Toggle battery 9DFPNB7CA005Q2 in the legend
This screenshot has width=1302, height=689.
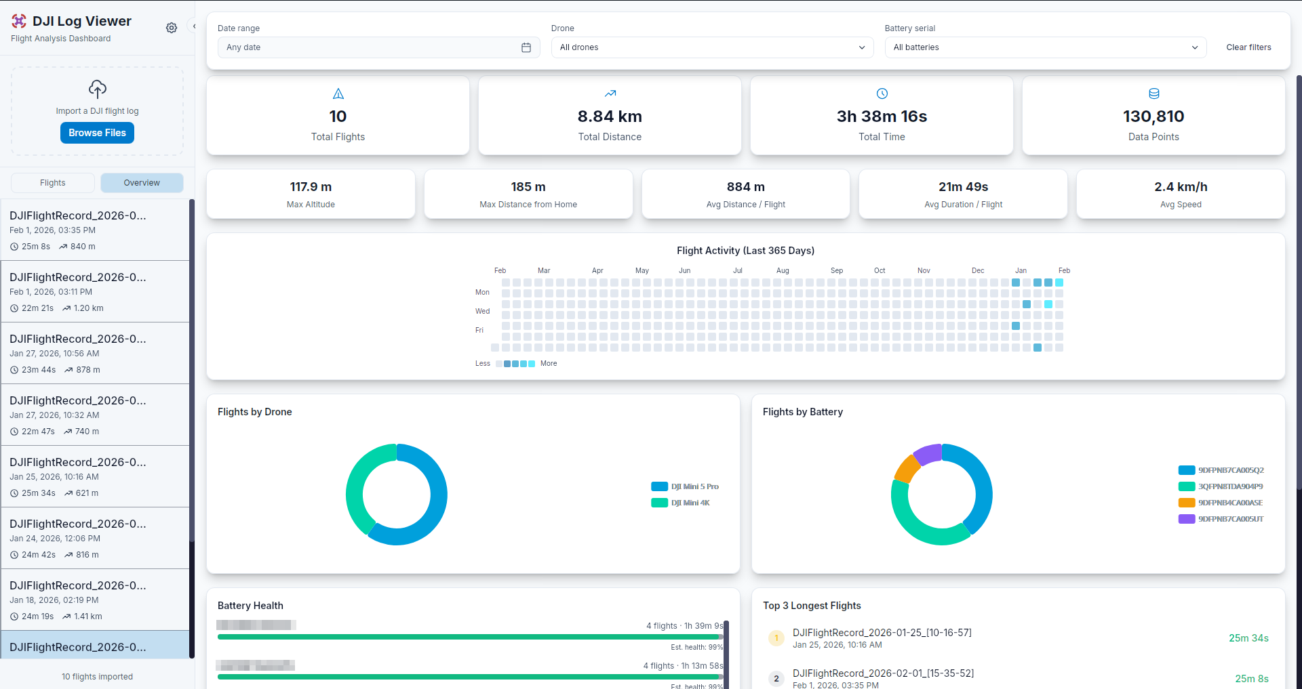point(1219,470)
